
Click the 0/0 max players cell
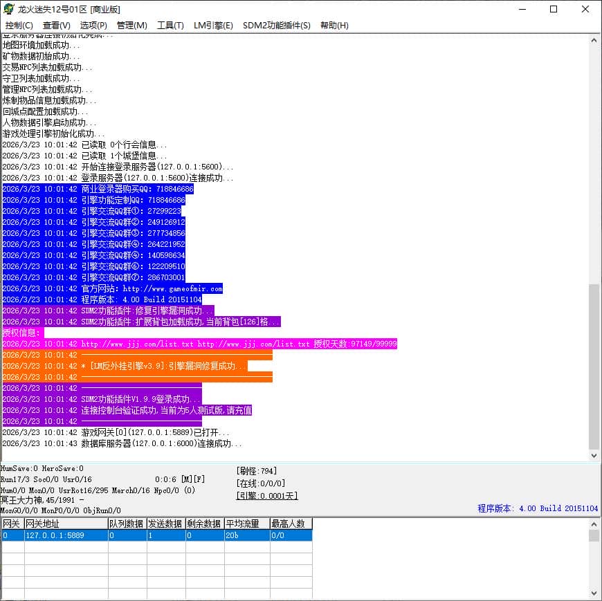(x=291, y=535)
